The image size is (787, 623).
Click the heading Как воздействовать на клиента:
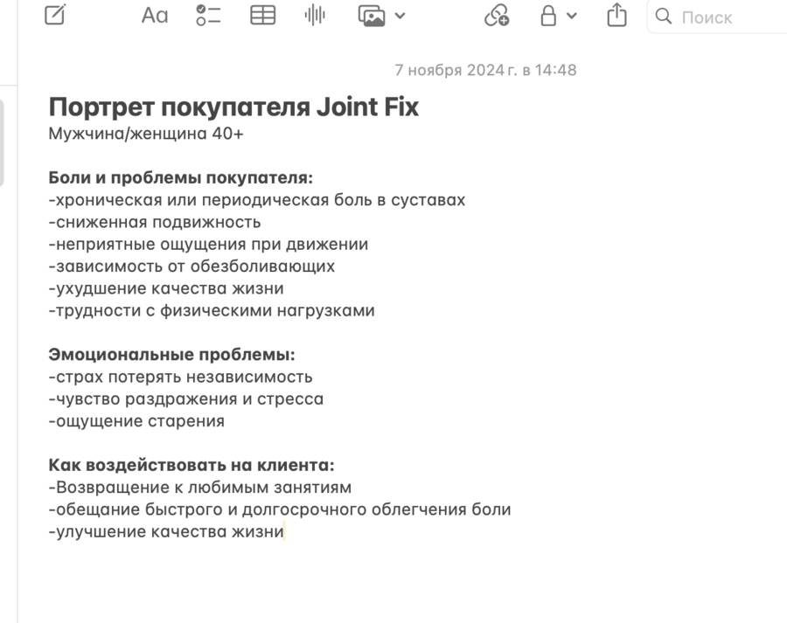tap(192, 465)
